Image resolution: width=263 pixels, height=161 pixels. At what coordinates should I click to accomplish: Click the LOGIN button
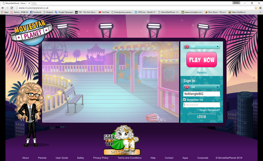point(202,117)
